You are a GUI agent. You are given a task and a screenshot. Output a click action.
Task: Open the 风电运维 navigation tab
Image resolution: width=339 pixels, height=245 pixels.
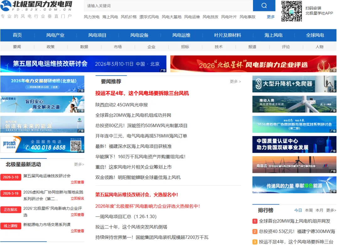pos(181,35)
